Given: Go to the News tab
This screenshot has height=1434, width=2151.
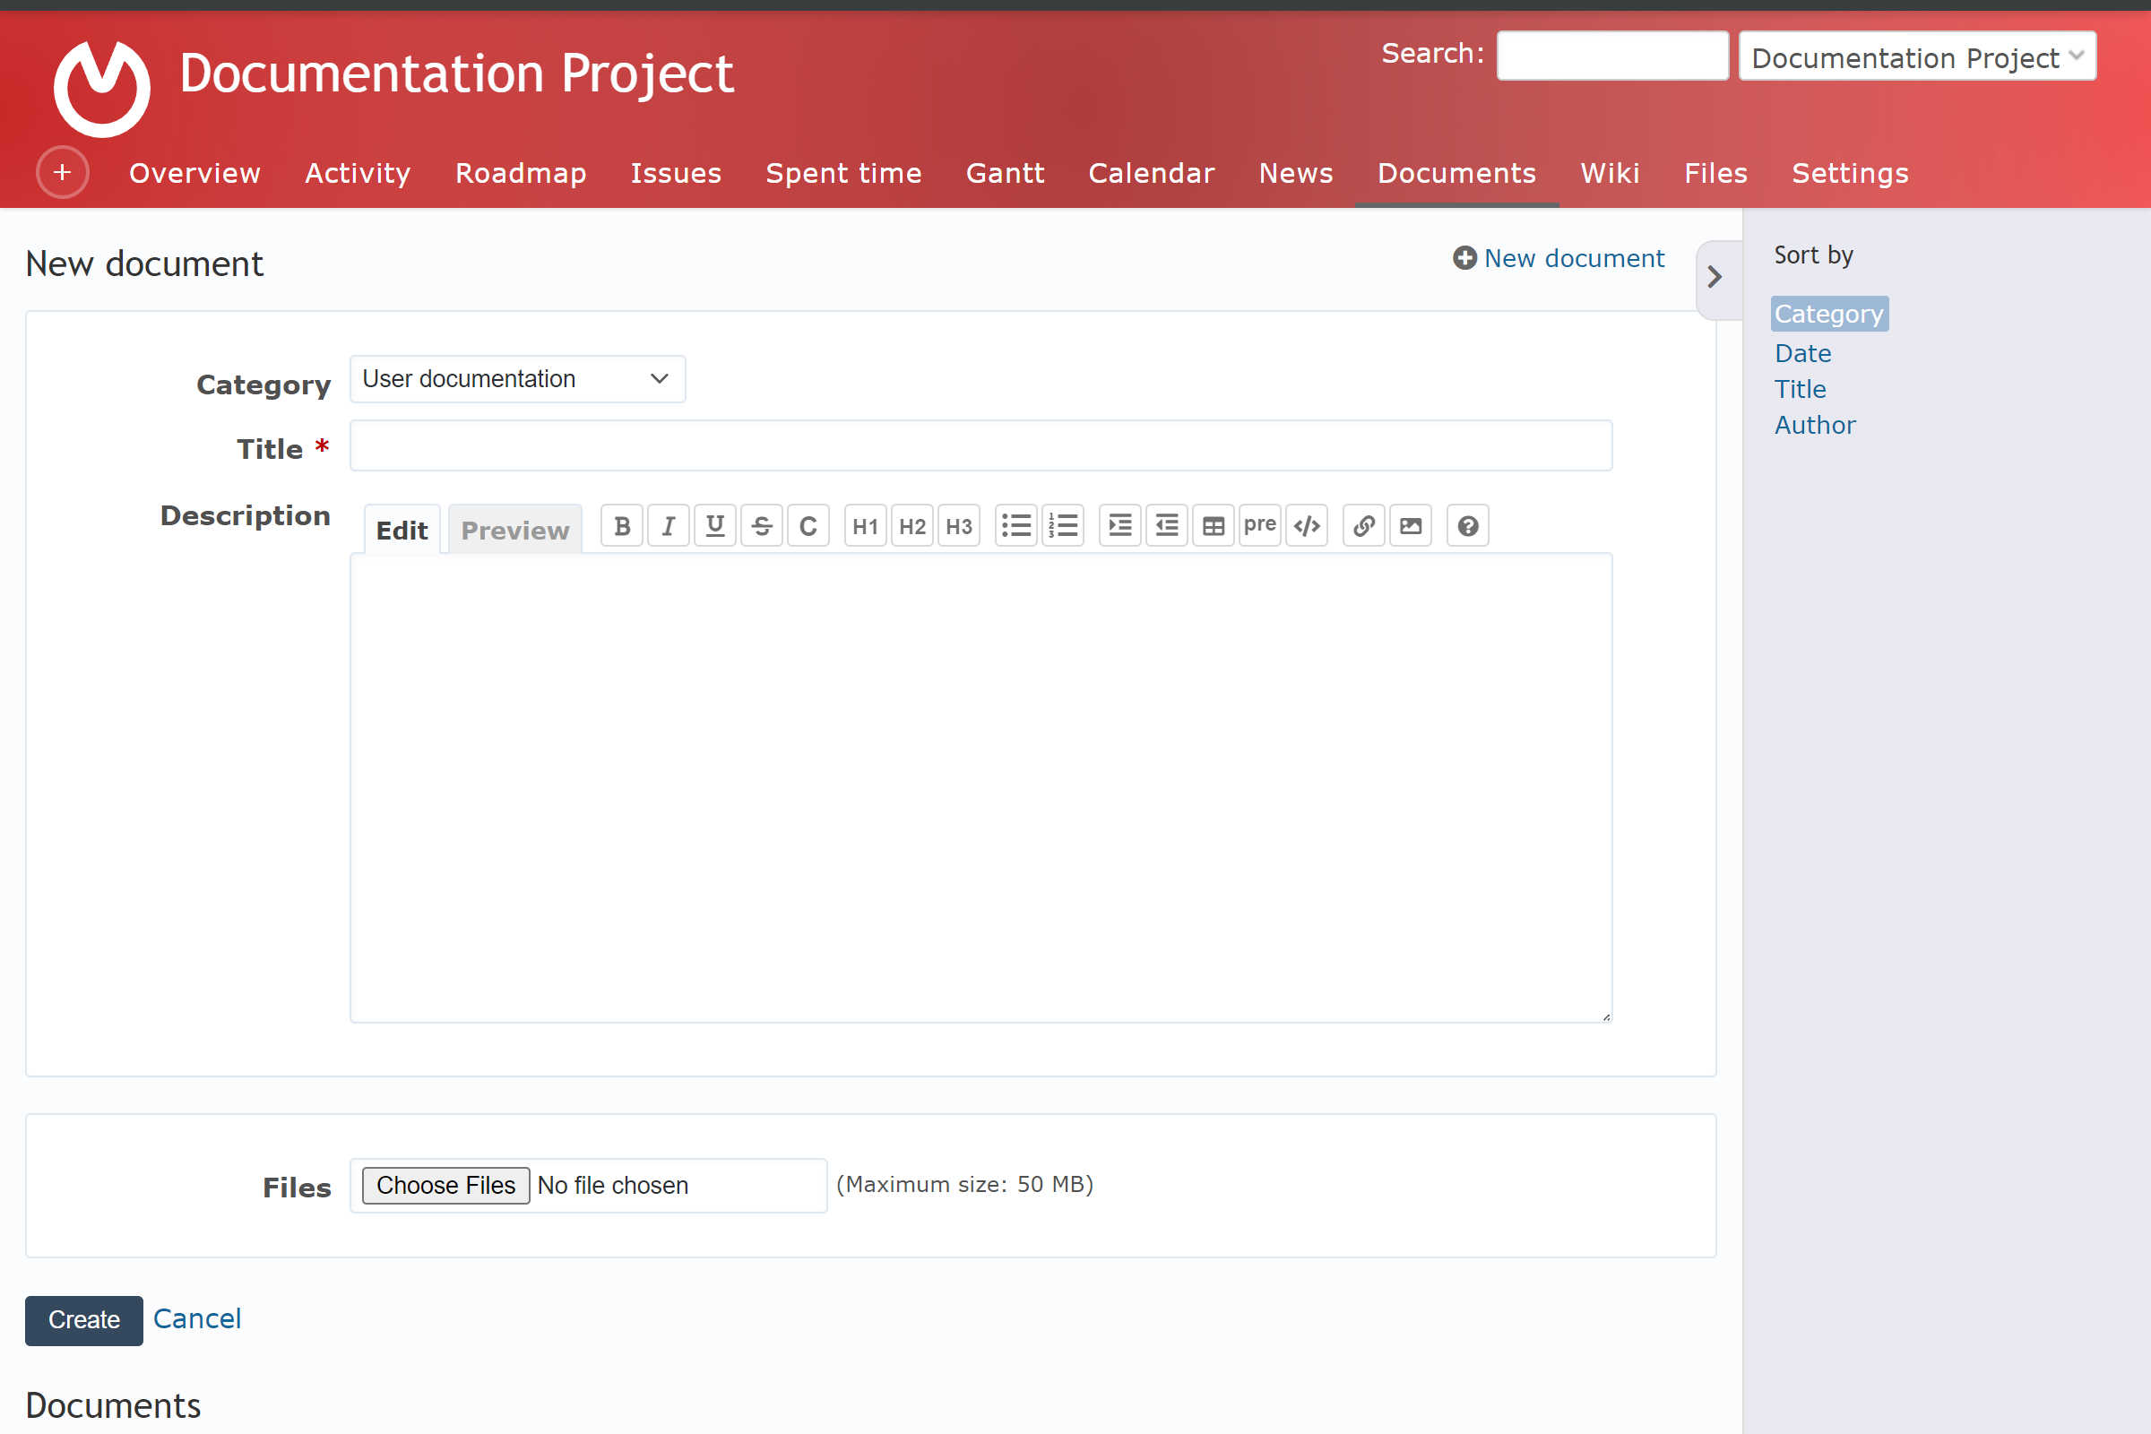Looking at the screenshot, I should (1296, 173).
